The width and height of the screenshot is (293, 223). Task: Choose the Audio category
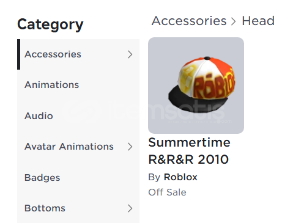click(39, 116)
